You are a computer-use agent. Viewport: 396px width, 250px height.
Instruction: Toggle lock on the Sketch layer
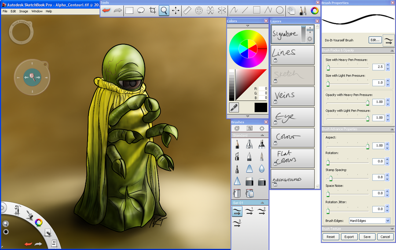pyautogui.click(x=275, y=81)
